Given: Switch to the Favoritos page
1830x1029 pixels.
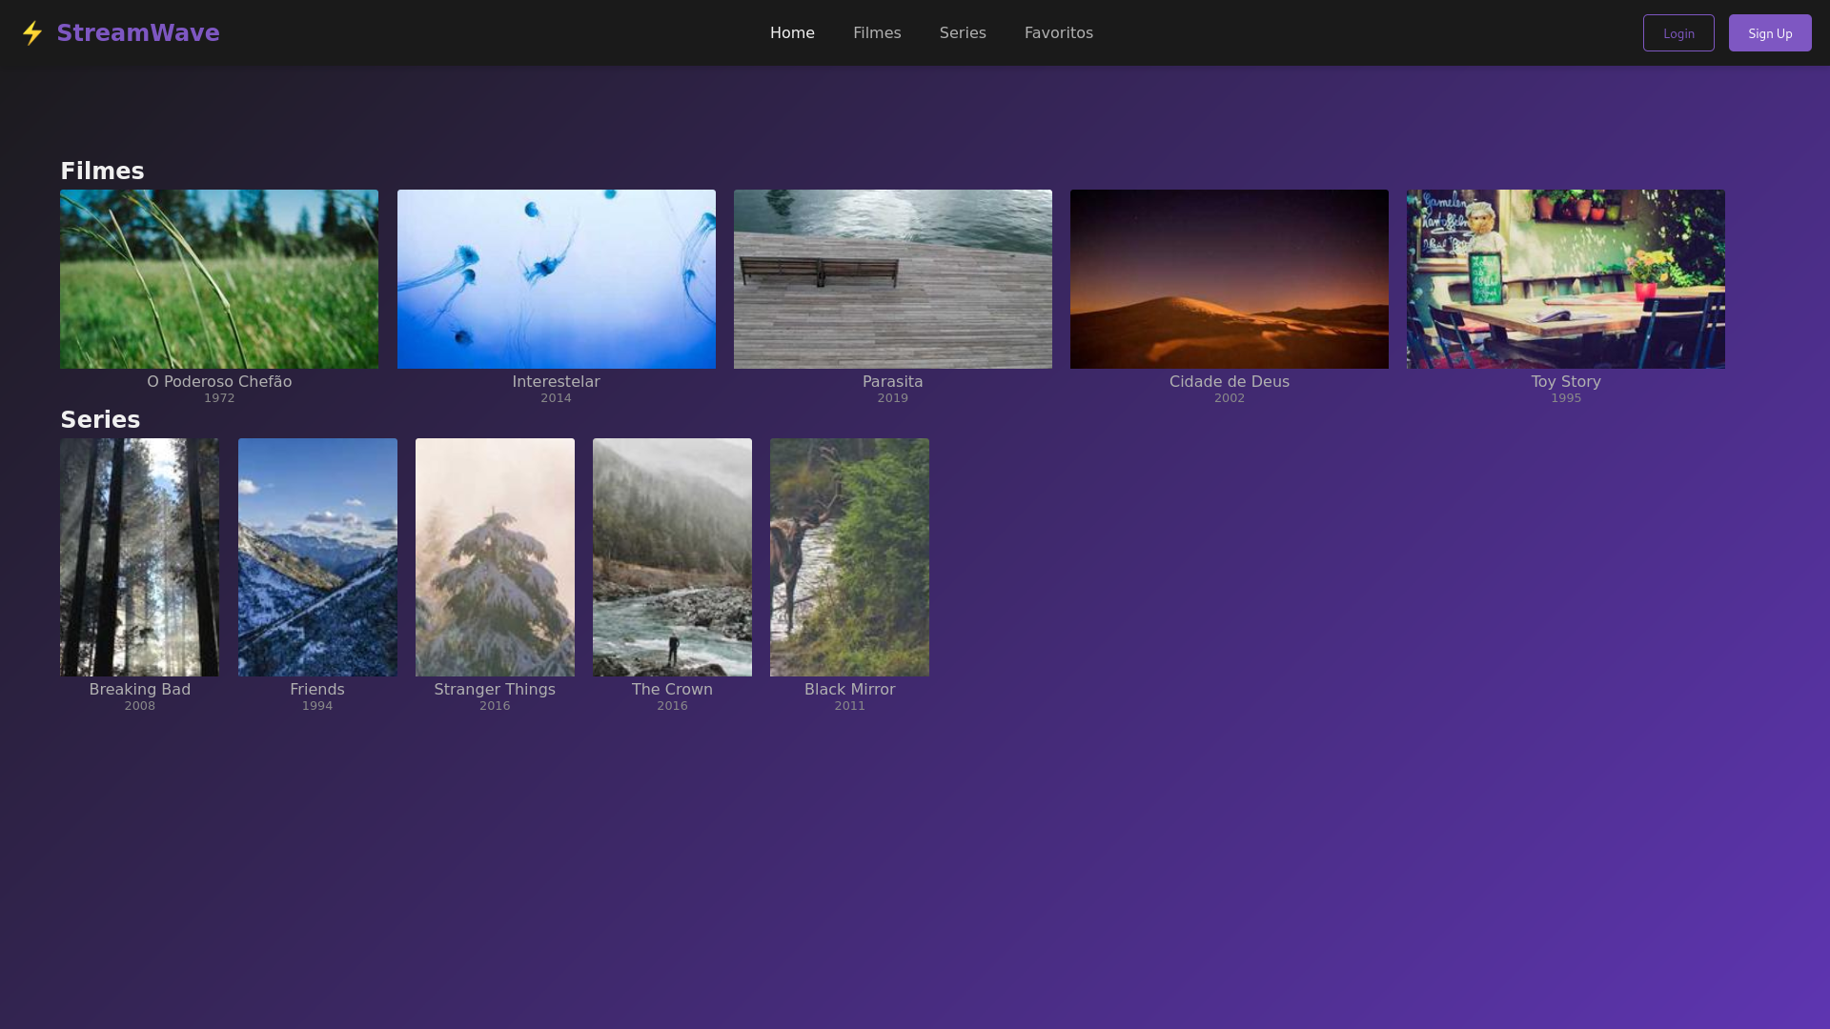Looking at the screenshot, I should [1058, 33].
